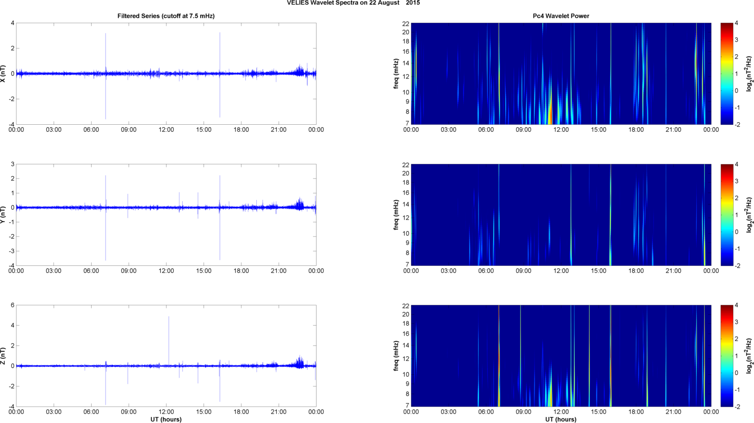
Task: Select the 'X (nT)' y-axis label
Action: click(x=4, y=74)
